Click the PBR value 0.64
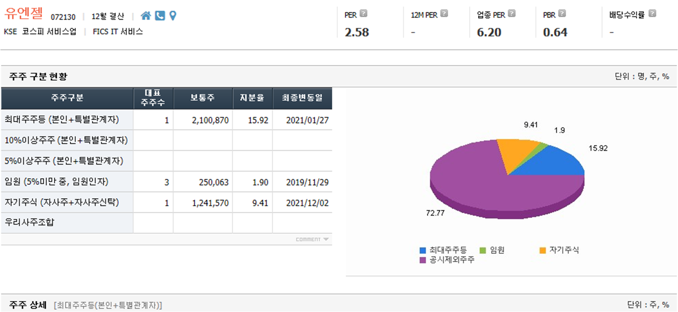The image size is (678, 312). (555, 32)
